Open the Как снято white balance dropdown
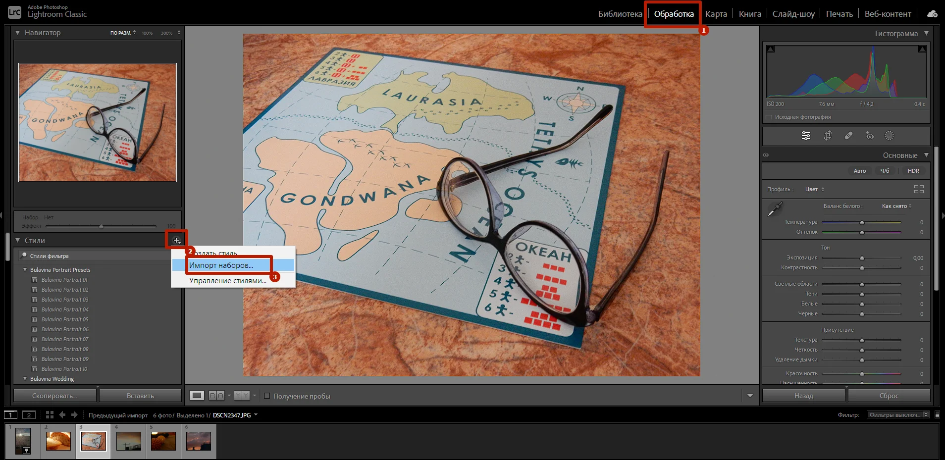Image resolution: width=945 pixels, height=460 pixels. point(896,206)
